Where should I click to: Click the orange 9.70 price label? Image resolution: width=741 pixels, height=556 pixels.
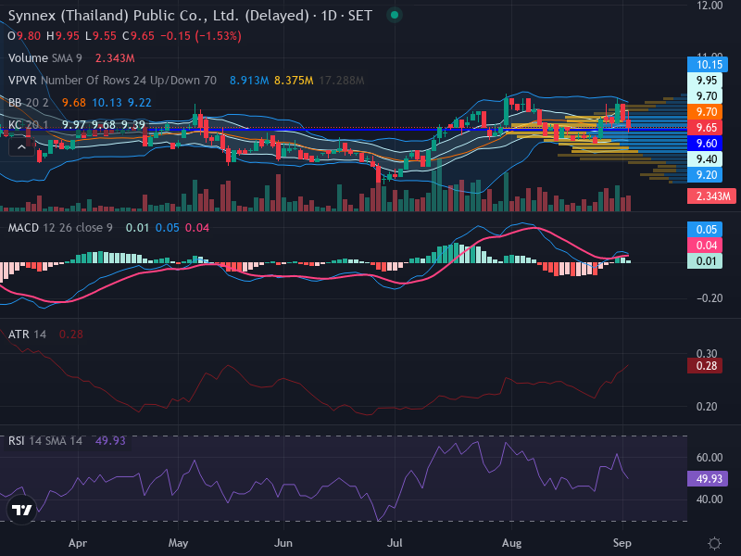pos(705,112)
